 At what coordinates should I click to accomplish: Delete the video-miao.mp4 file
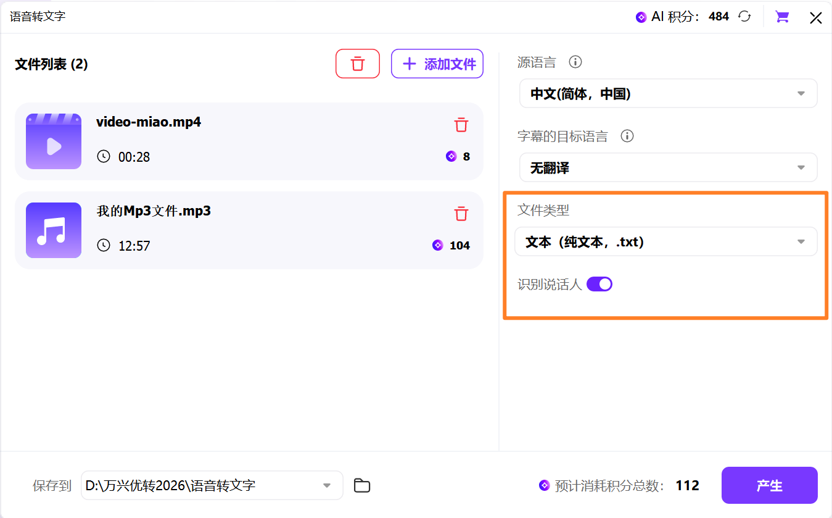tap(461, 125)
